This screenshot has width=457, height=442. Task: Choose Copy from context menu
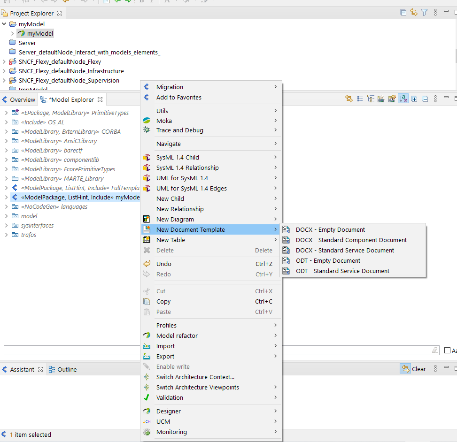[x=211, y=301]
